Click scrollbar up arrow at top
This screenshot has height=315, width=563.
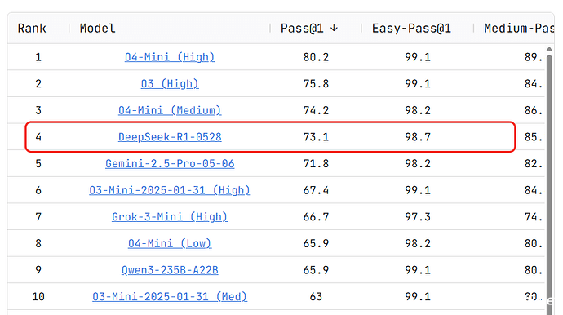point(549,49)
